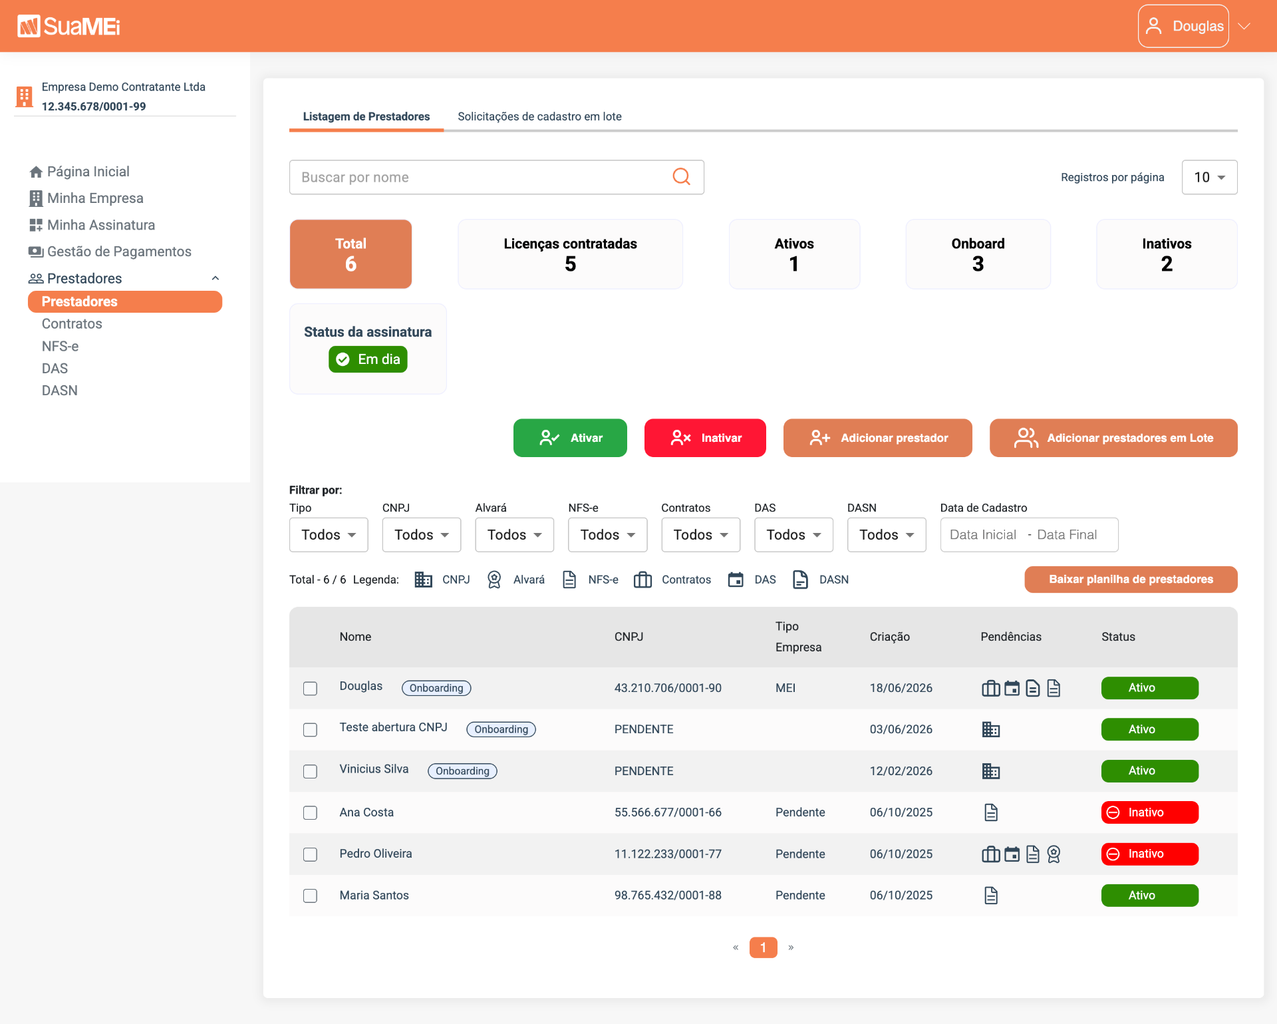
Task: Open the Registros por página dropdown
Action: 1209,177
